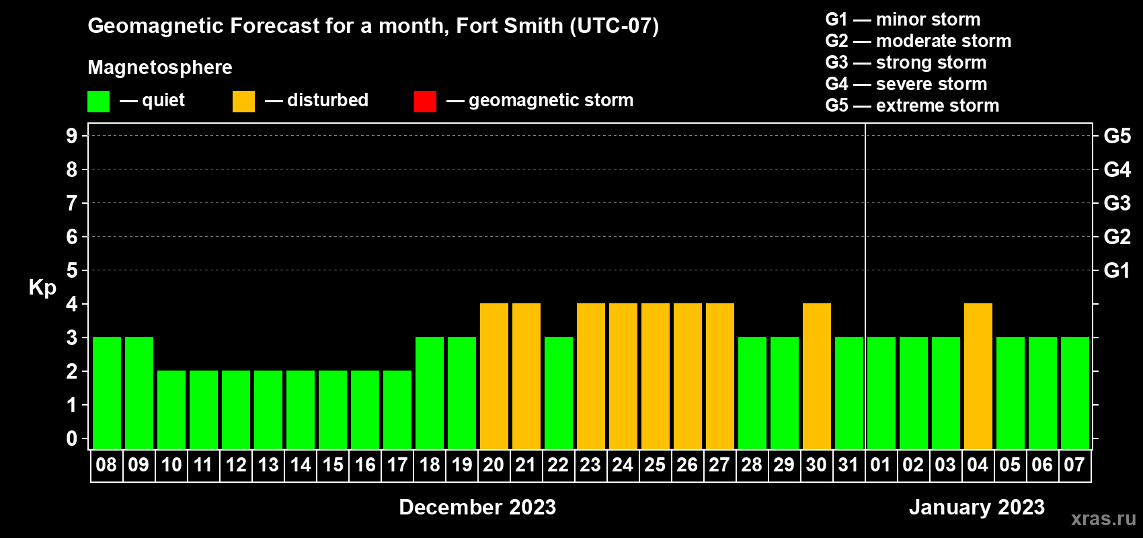The width and height of the screenshot is (1143, 538).
Task: Click the '— geomagnetic storm' legend label
Action: [x=540, y=100]
